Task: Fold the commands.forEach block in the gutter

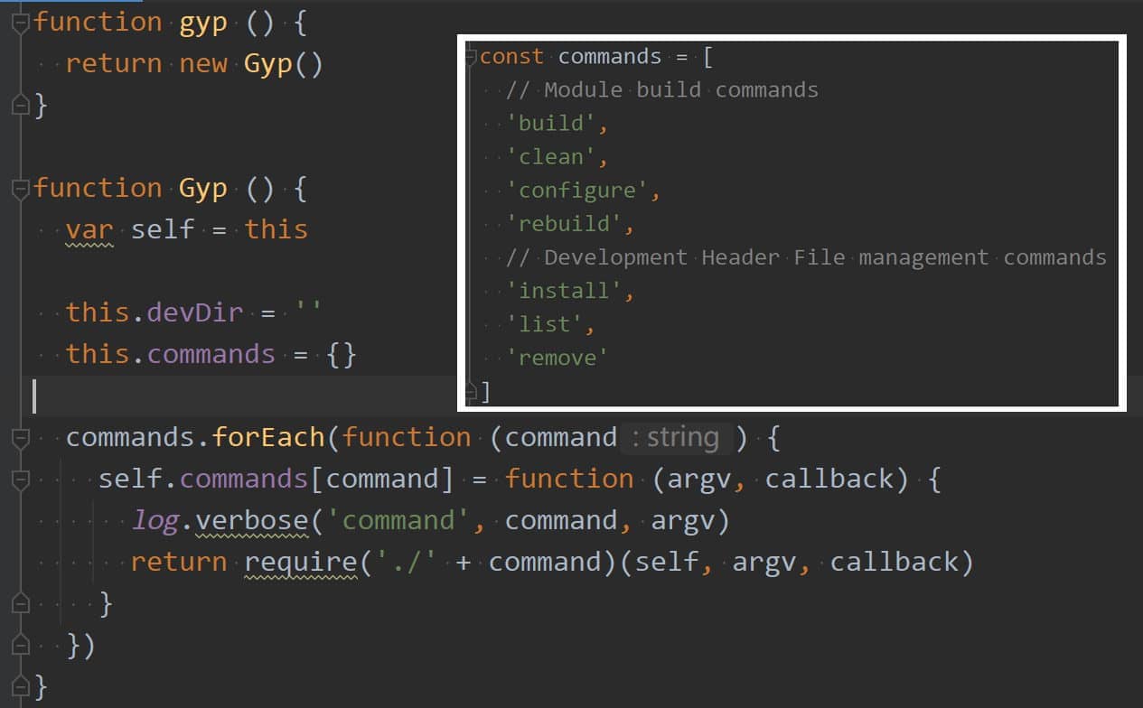Action: [x=20, y=438]
